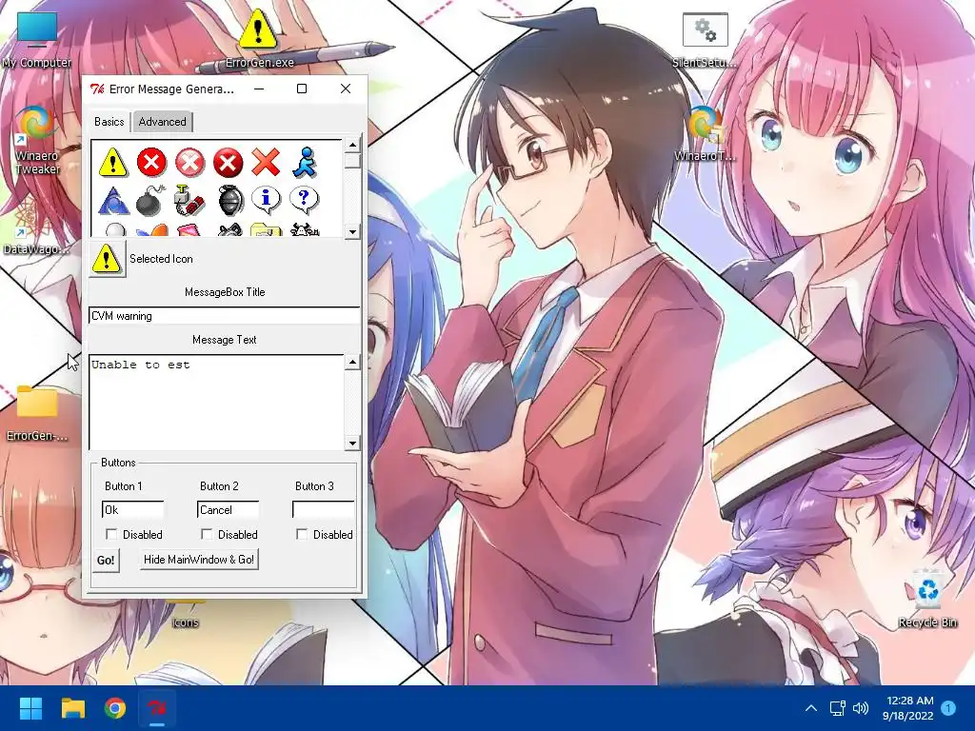This screenshot has height=731, width=975.
Task: Click the empty Button 3 text field
Action: coord(324,510)
